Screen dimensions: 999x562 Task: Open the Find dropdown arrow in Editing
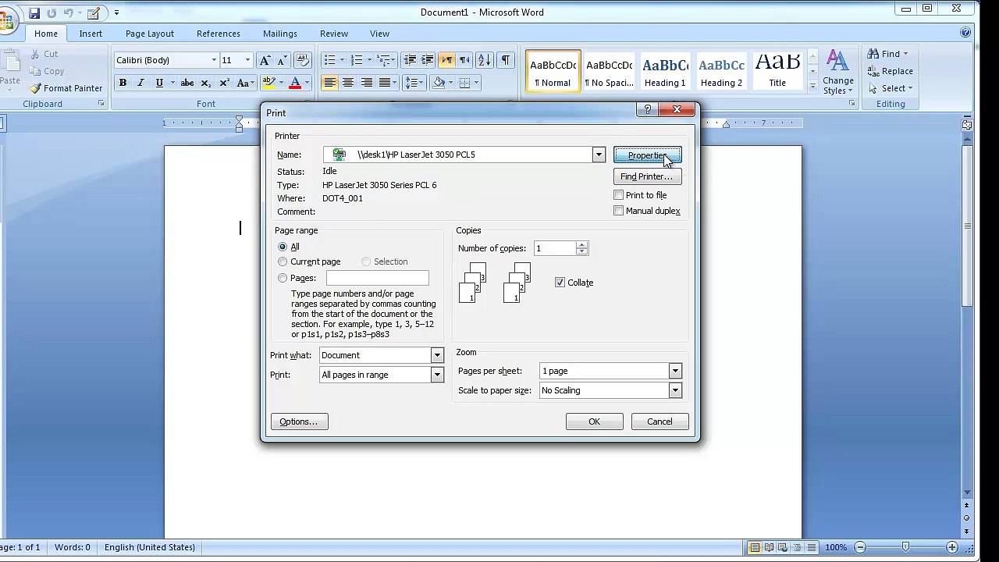point(905,54)
